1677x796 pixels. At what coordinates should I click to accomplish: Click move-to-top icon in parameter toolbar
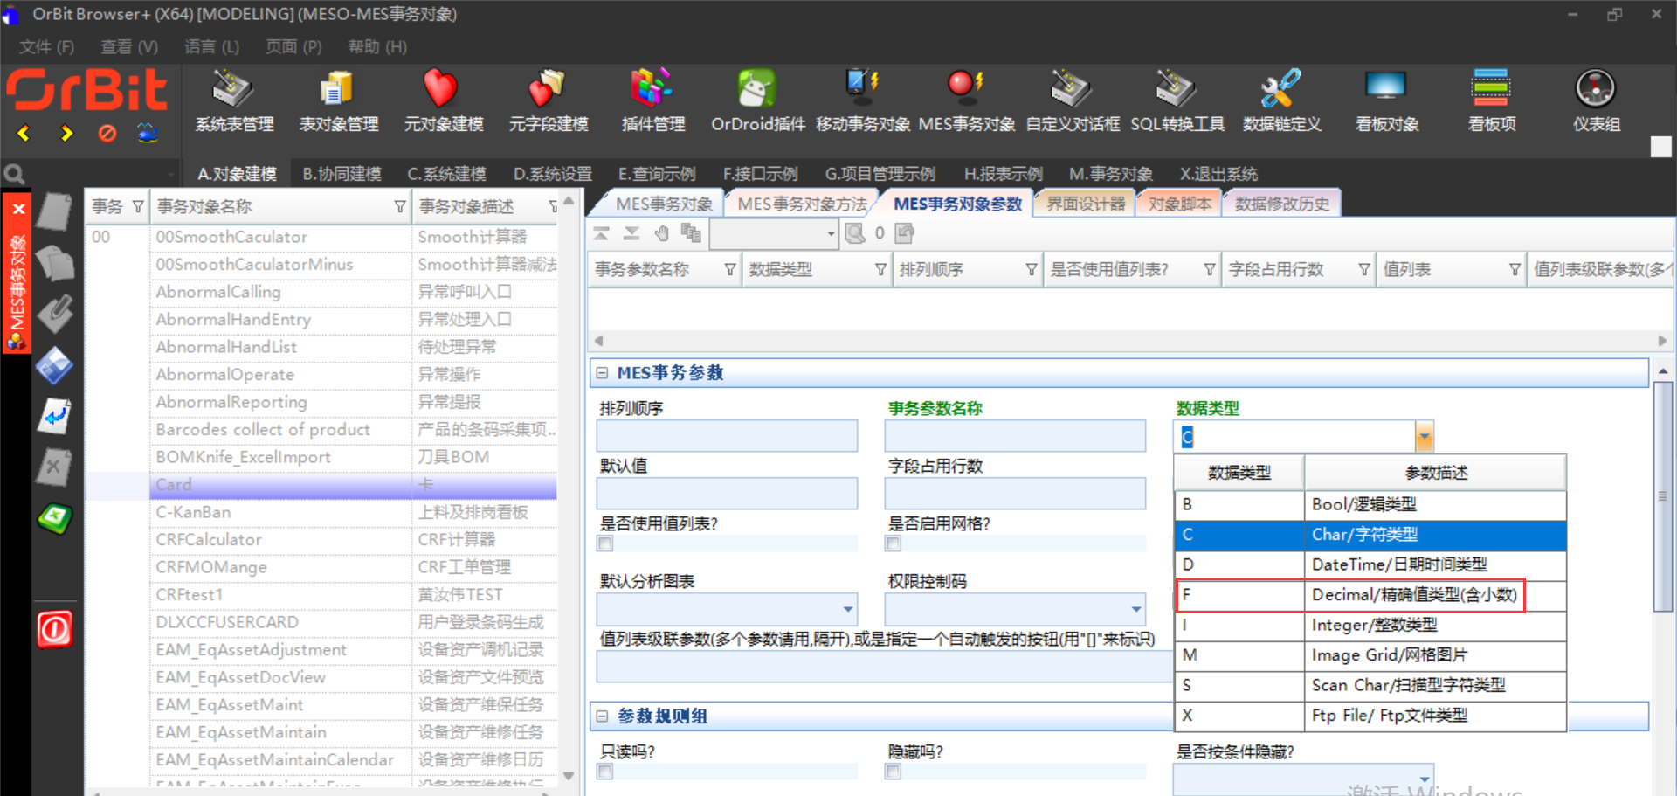pyautogui.click(x=602, y=233)
